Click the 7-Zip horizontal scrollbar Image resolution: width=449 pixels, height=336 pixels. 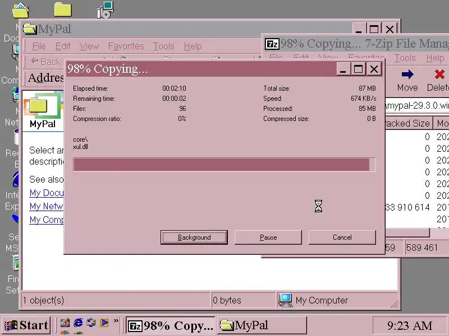tap(407, 232)
